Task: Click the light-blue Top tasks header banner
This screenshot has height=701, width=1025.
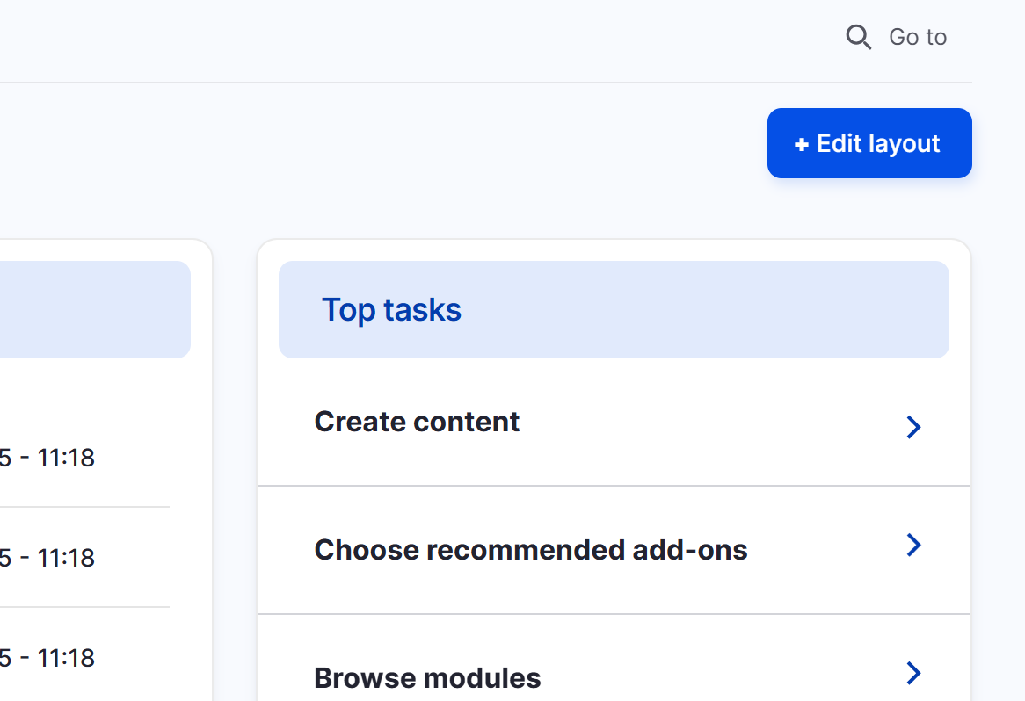Action: [x=703, y=310]
